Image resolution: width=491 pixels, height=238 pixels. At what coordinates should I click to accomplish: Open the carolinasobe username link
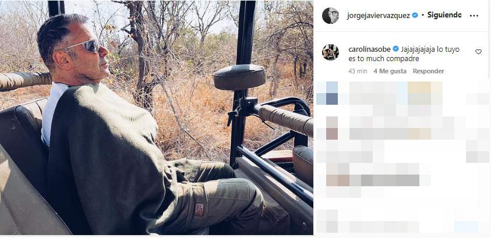369,48
